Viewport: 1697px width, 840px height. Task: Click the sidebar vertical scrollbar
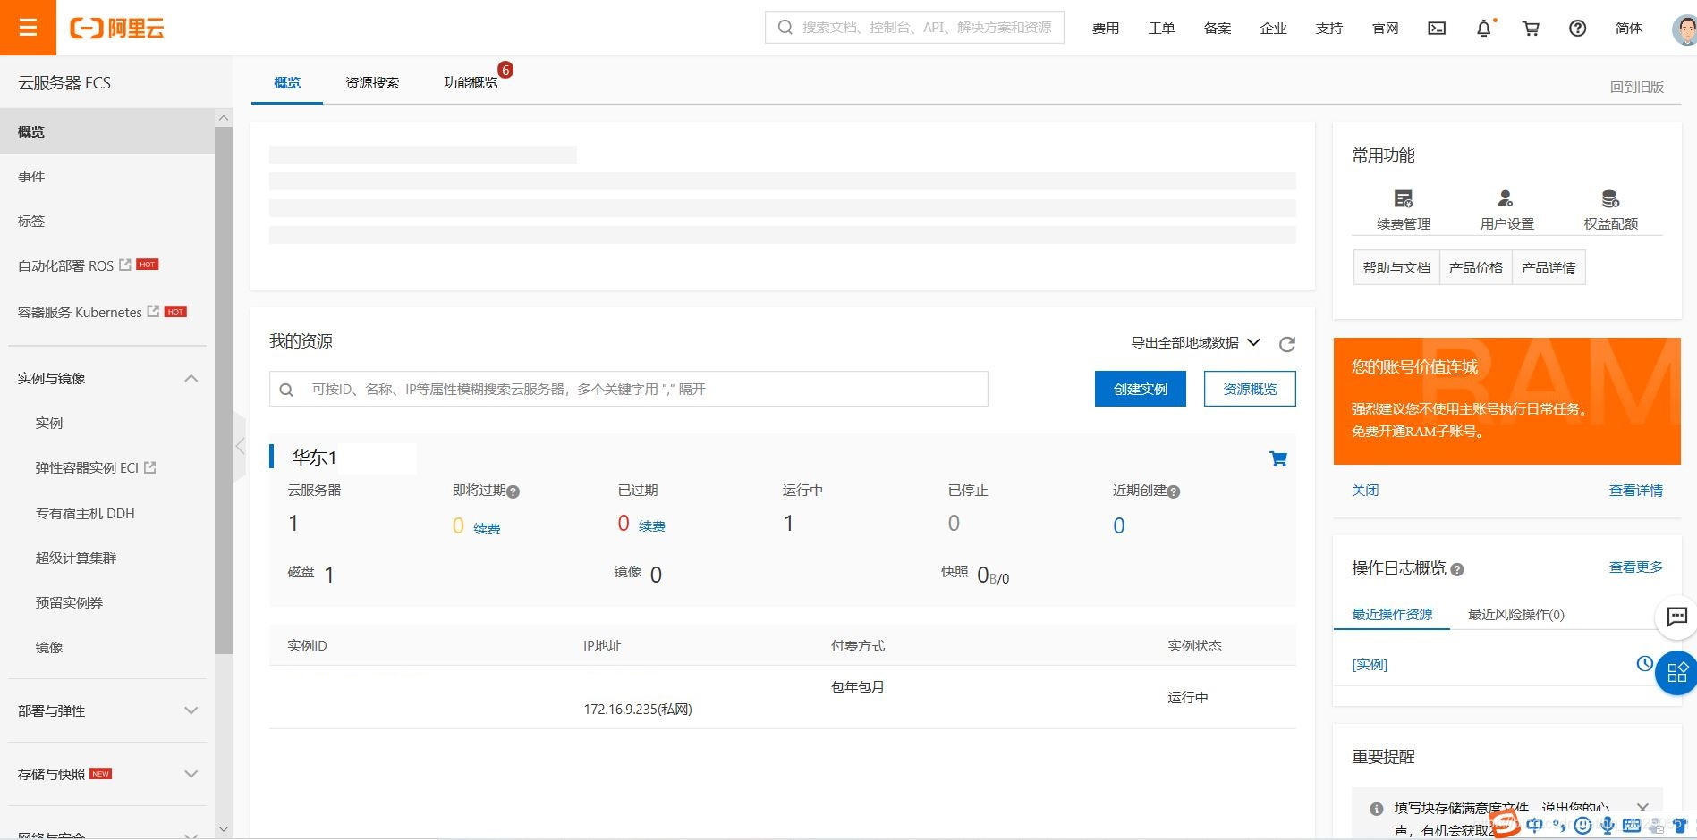(224, 390)
